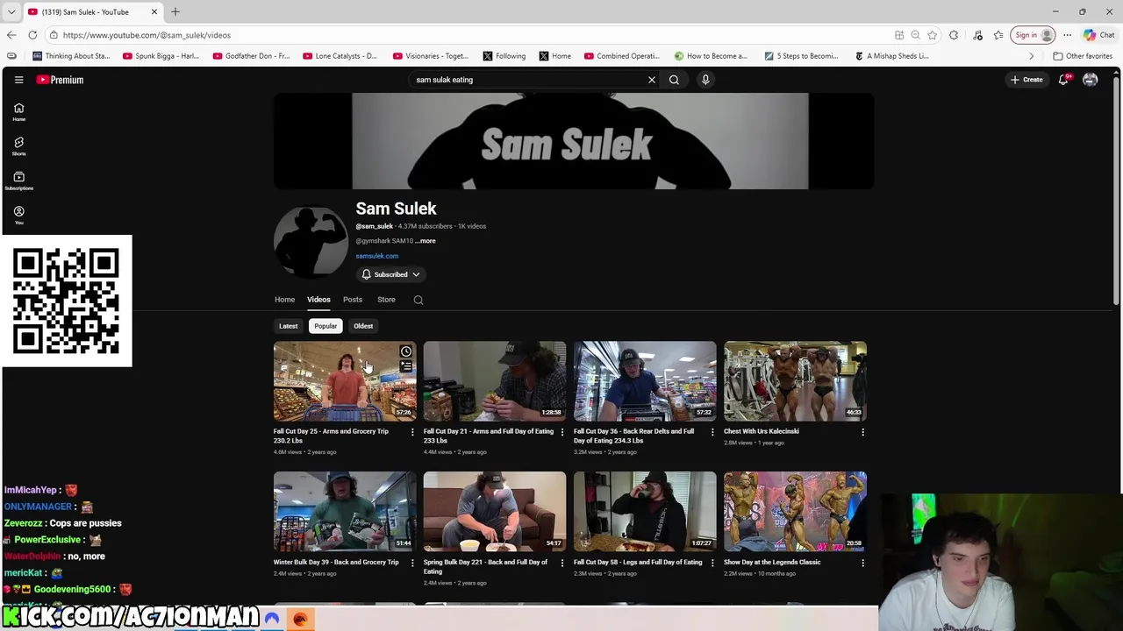Open Spring Bulk Day 221 thumbnail
Screen dimensions: 1123x631
click(495, 512)
